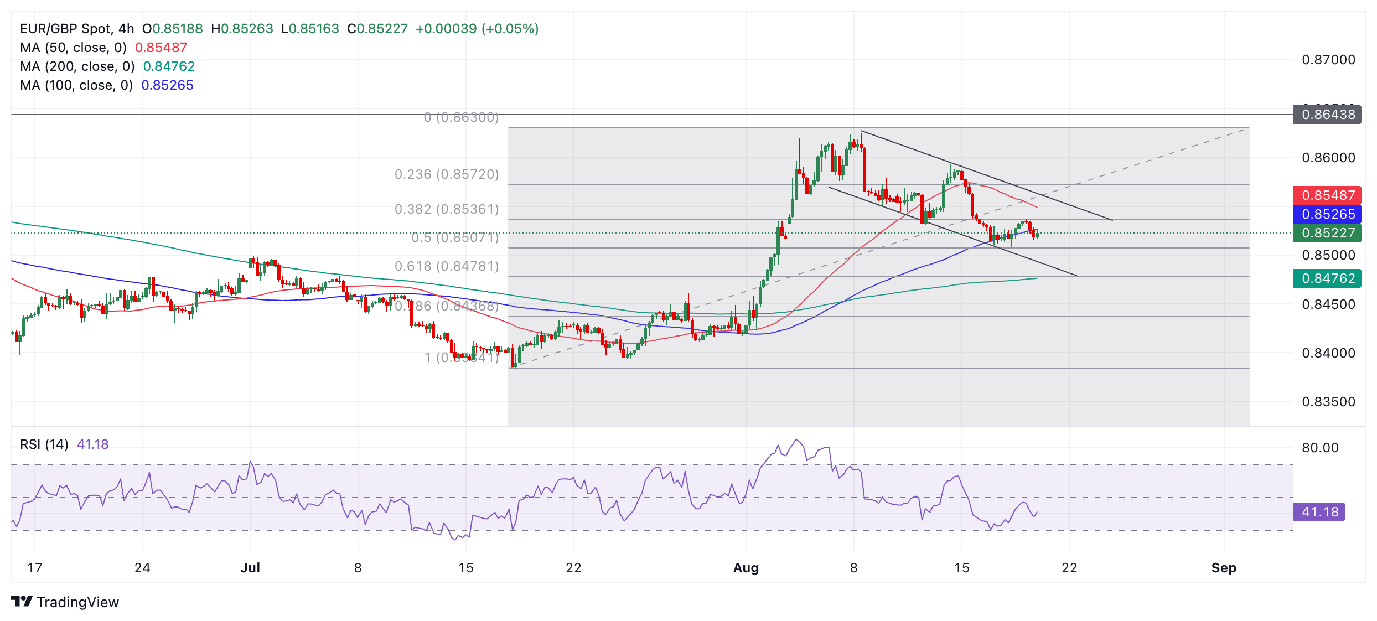1377x621 pixels.
Task: Click the RSI (14) indicator label
Action: 44,444
